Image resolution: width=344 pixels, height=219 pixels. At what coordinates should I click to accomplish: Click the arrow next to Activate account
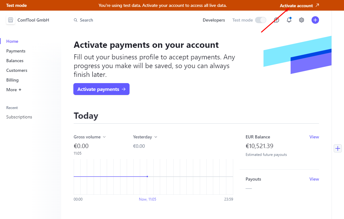[x=317, y=5]
